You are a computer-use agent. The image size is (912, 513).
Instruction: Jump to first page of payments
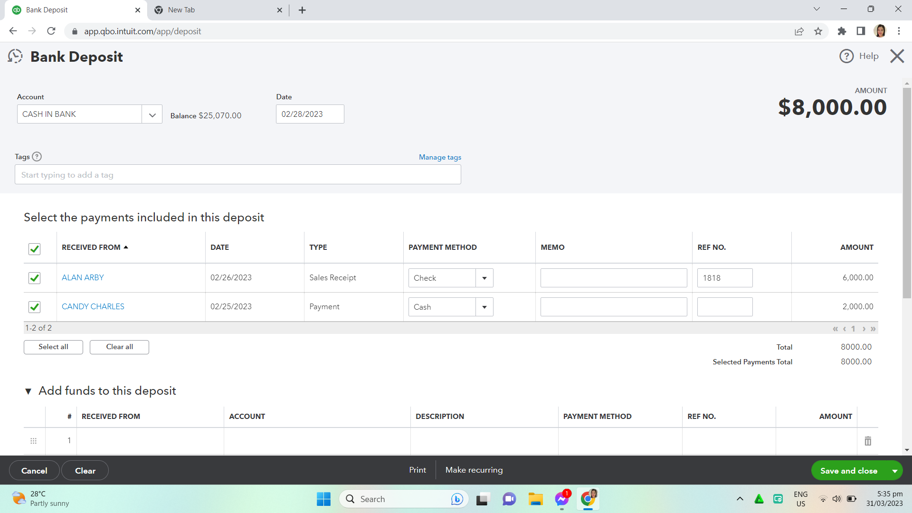[836, 329]
